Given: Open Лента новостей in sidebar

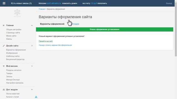Looking at the screenshot, I should pos(13,94).
